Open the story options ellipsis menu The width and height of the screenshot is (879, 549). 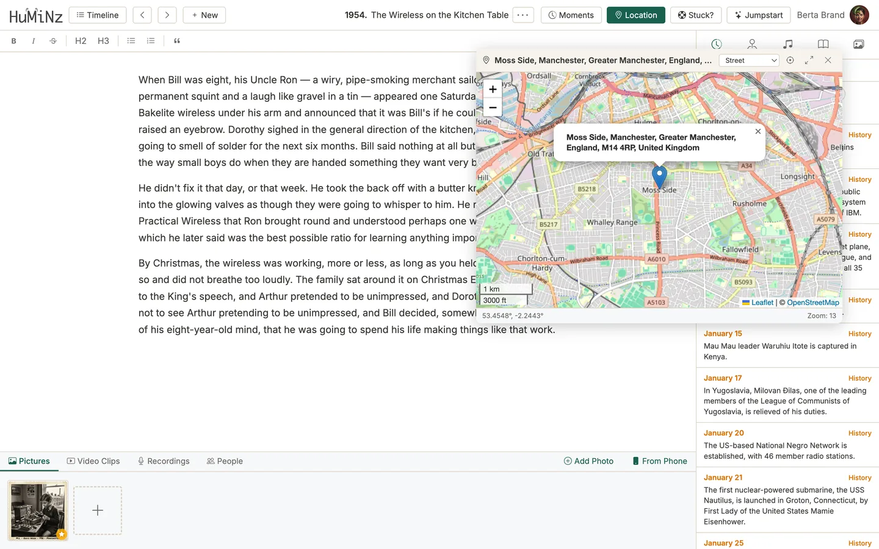523,15
